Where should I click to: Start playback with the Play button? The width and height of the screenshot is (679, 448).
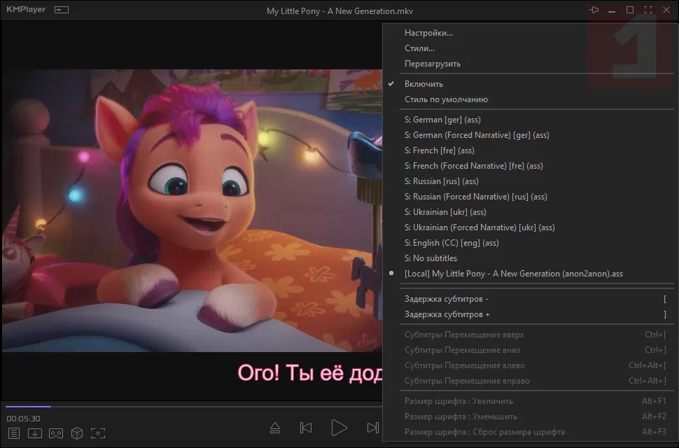(339, 428)
